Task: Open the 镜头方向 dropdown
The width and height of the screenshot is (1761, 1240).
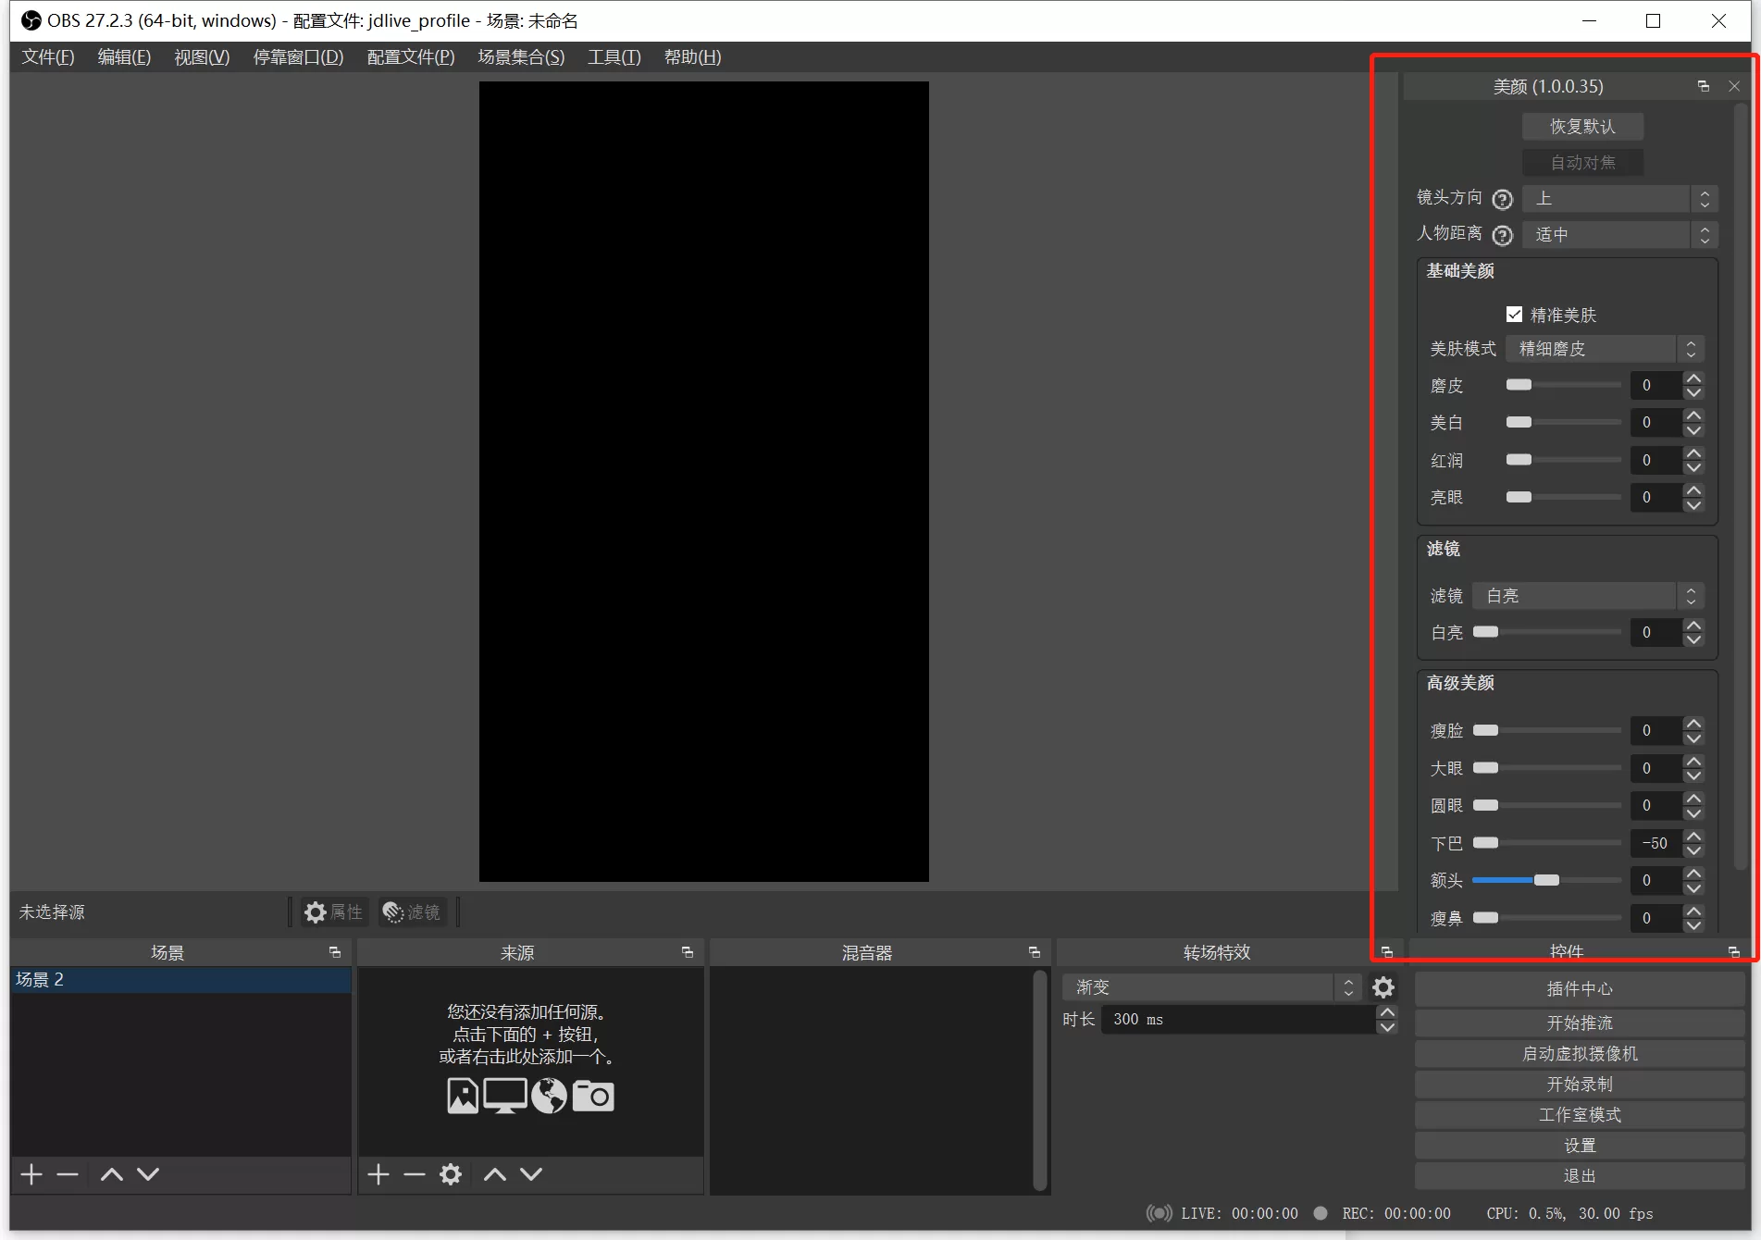Action: [x=1619, y=199]
